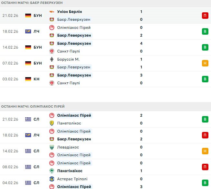Click the Greek flag on the 08.02.26 row
211x189 pixels.
(x=28, y=167)
